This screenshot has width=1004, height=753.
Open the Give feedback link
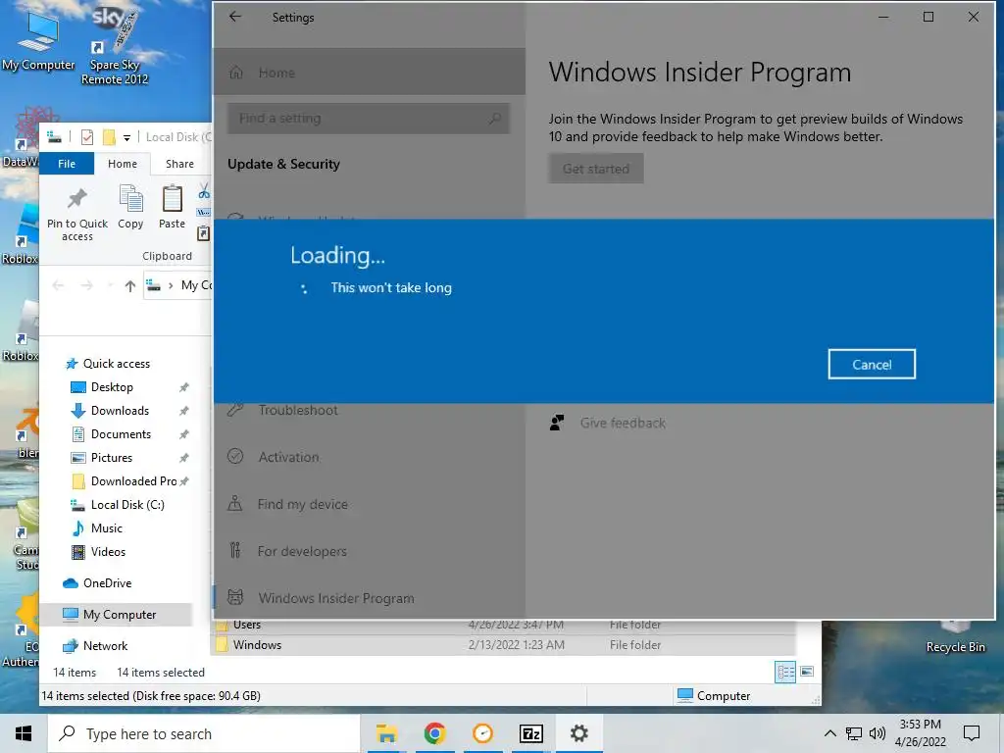click(x=623, y=423)
